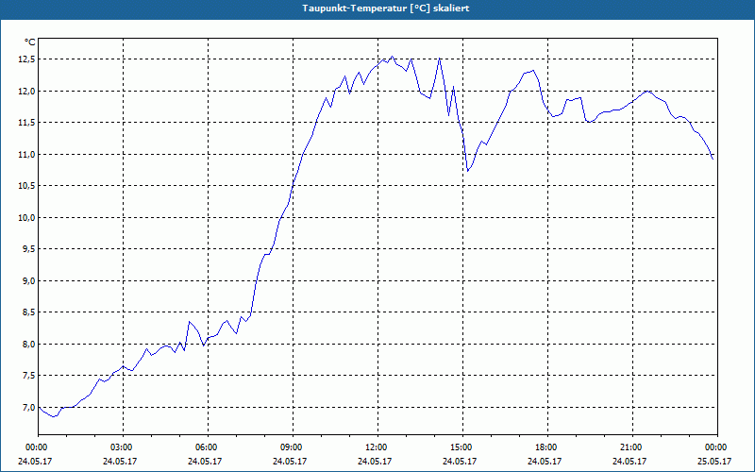This screenshot has width=755, height=472.
Task: Click the curve's sharp dip just after 15:00
Action: pos(467,171)
